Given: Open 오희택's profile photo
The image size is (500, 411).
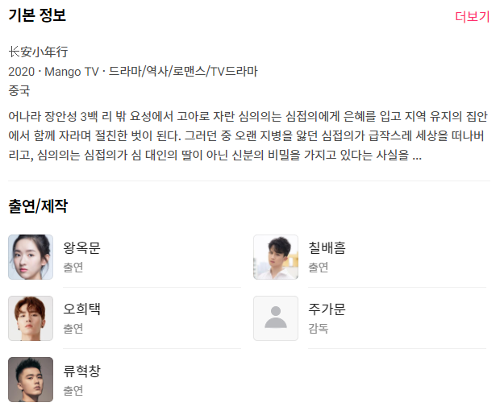Looking at the screenshot, I should tap(31, 318).
